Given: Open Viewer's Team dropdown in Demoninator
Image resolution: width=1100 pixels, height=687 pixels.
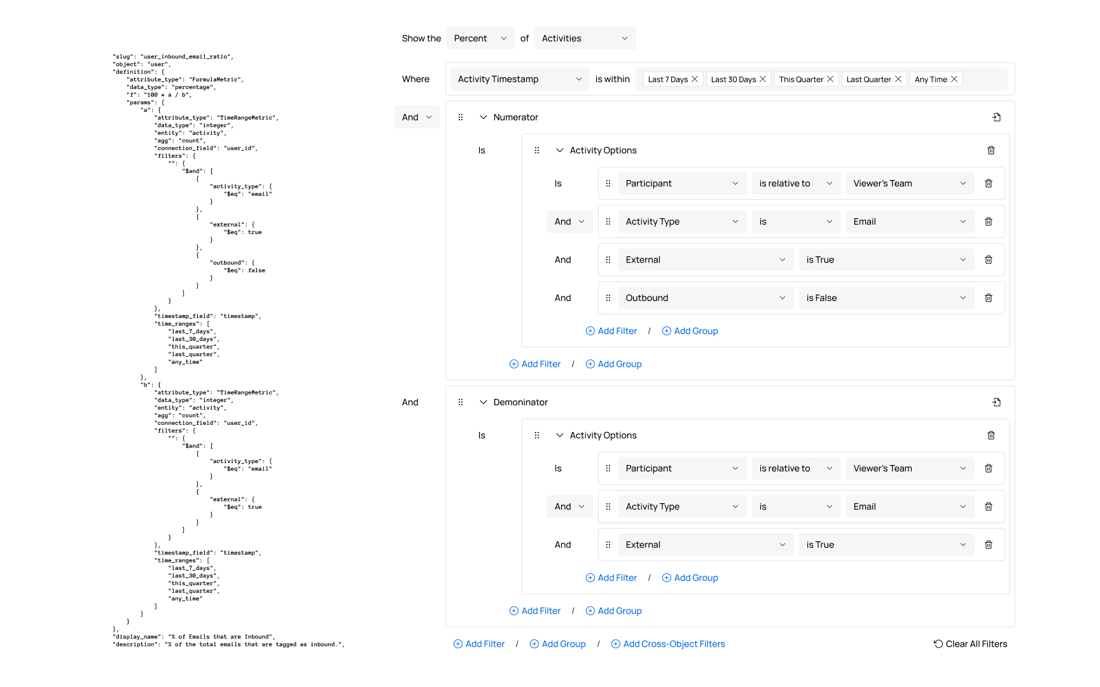Looking at the screenshot, I should (909, 468).
